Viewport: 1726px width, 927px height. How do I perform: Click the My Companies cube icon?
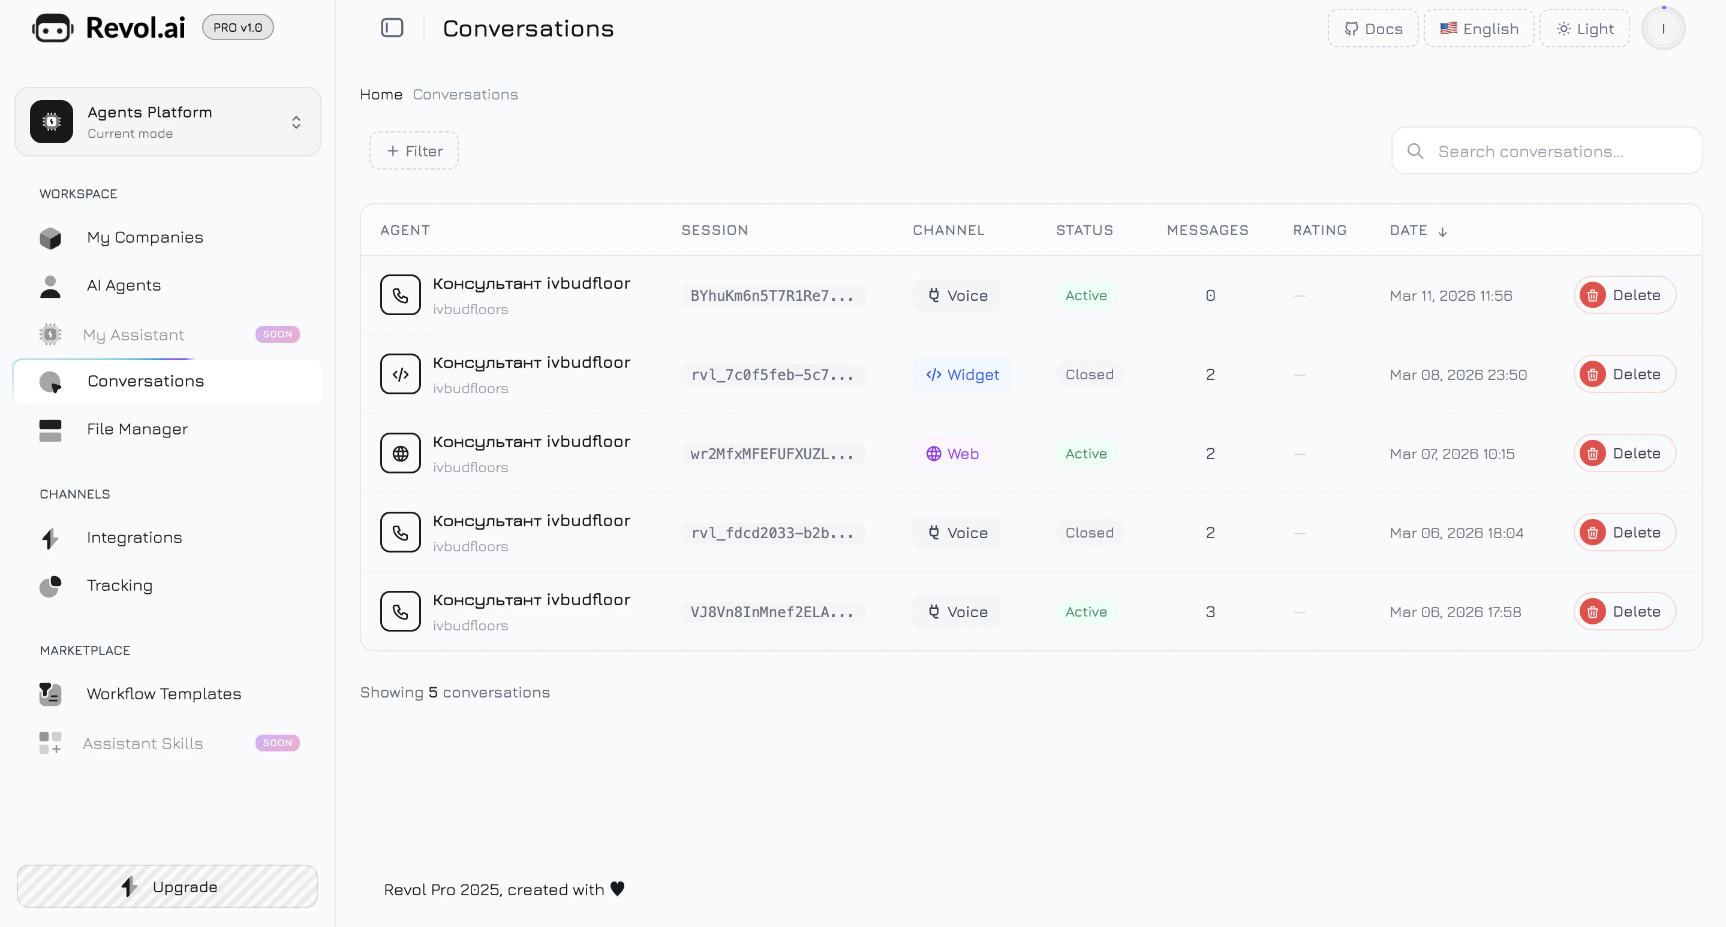[50, 238]
